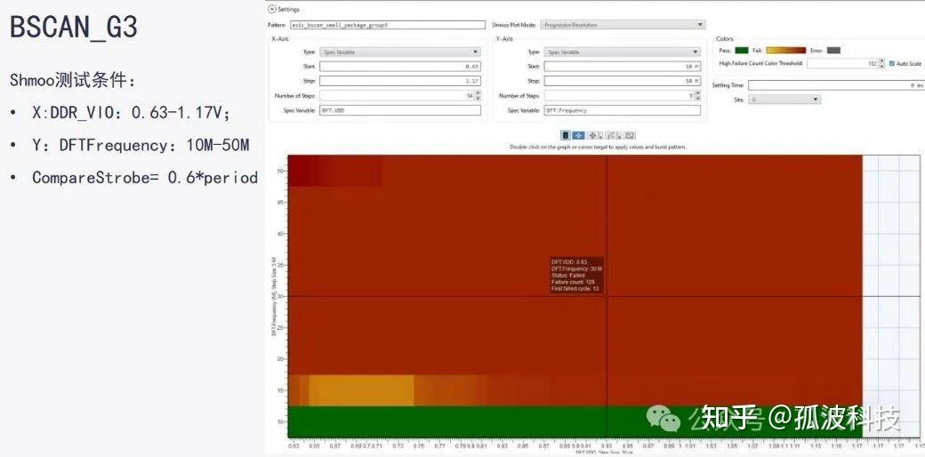Click the crosshair cursor intersection on plot
This screenshot has height=457, width=925.
607,296
